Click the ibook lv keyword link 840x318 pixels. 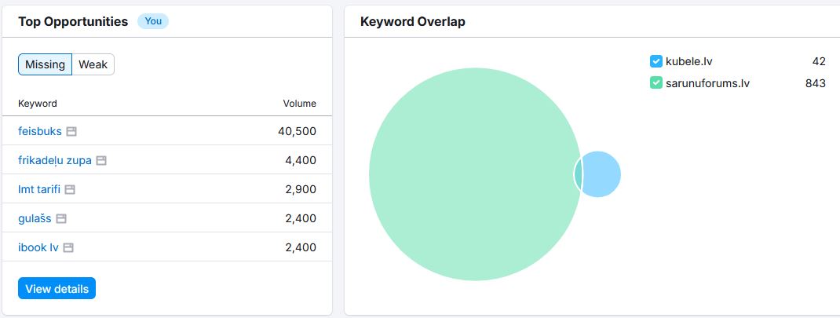pyautogui.click(x=38, y=247)
